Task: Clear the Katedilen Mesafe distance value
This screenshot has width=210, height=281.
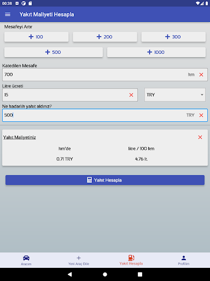Action: [201, 75]
